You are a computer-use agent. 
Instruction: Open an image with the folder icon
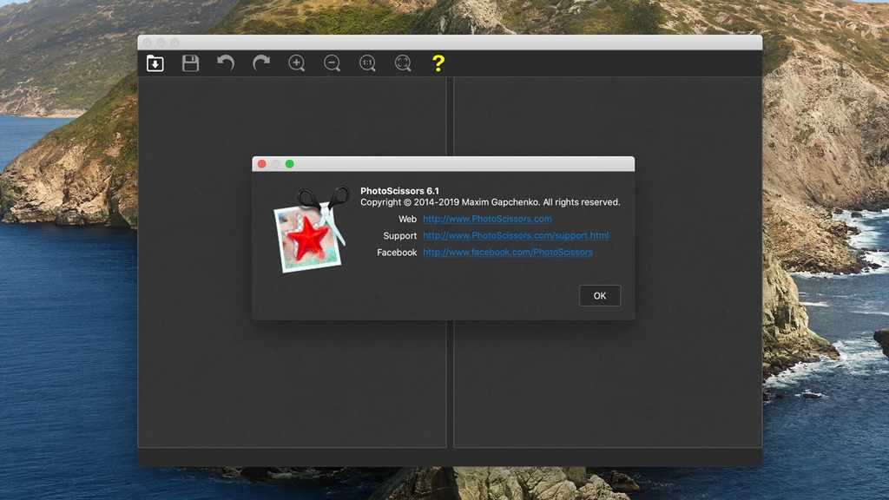coord(155,62)
